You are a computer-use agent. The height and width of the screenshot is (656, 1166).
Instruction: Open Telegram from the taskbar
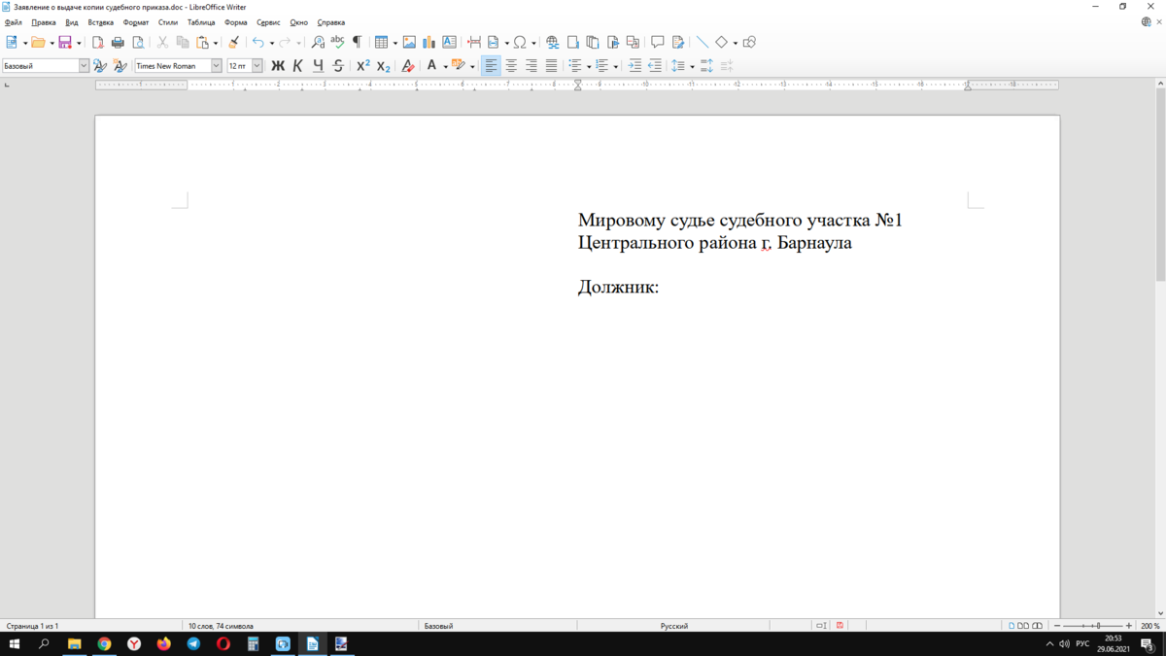(x=193, y=643)
